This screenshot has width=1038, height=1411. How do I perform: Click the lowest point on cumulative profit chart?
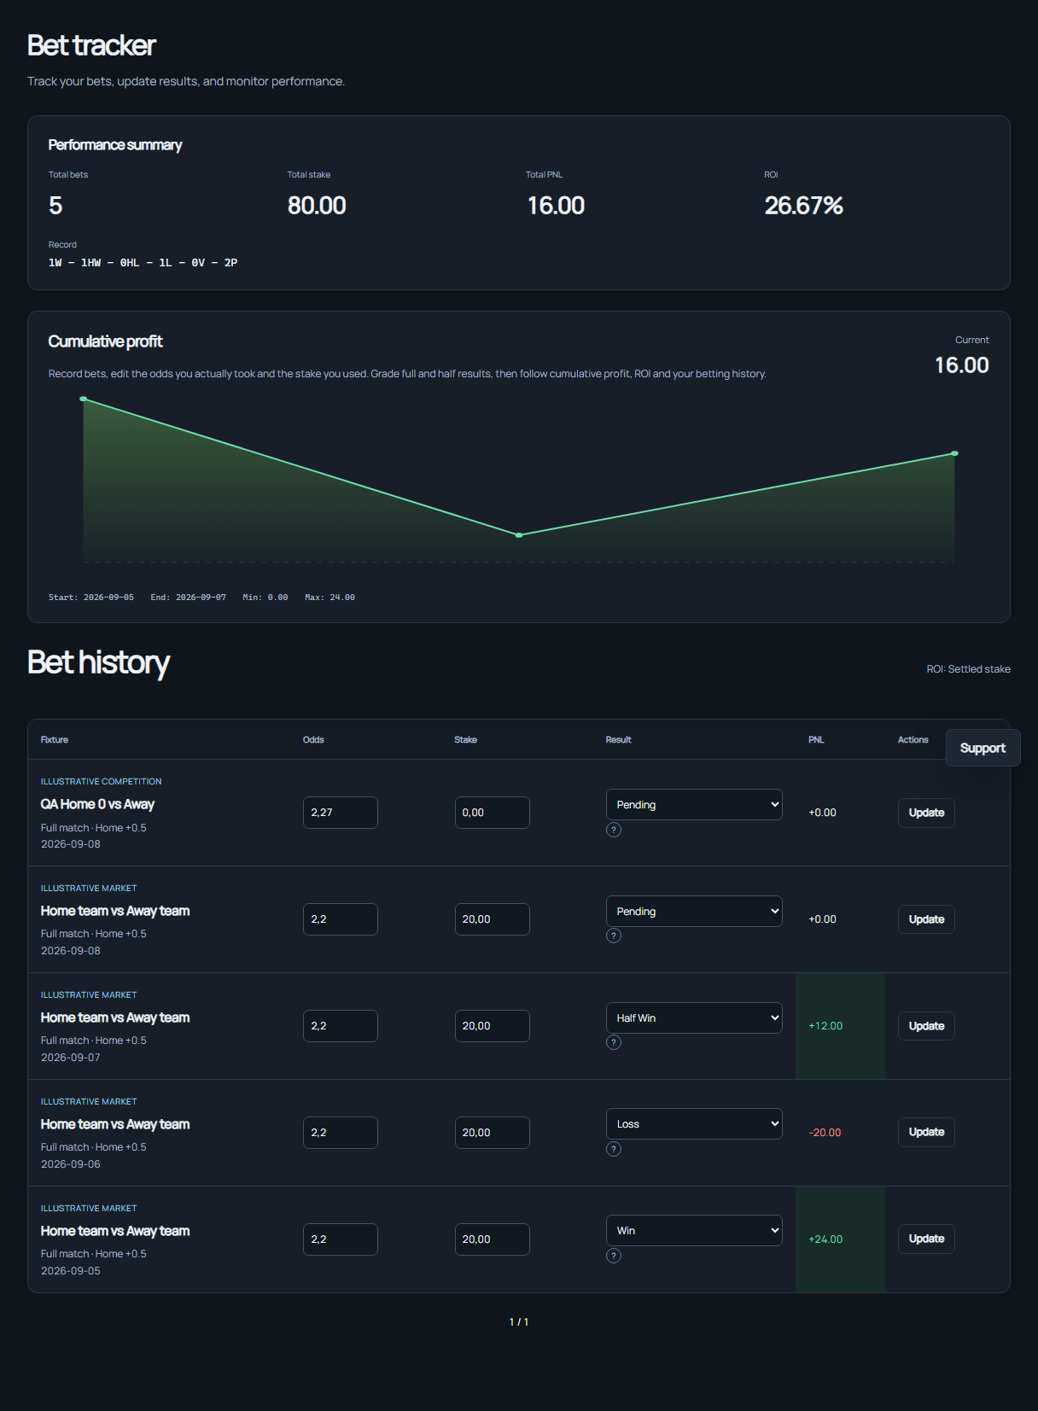pos(519,535)
